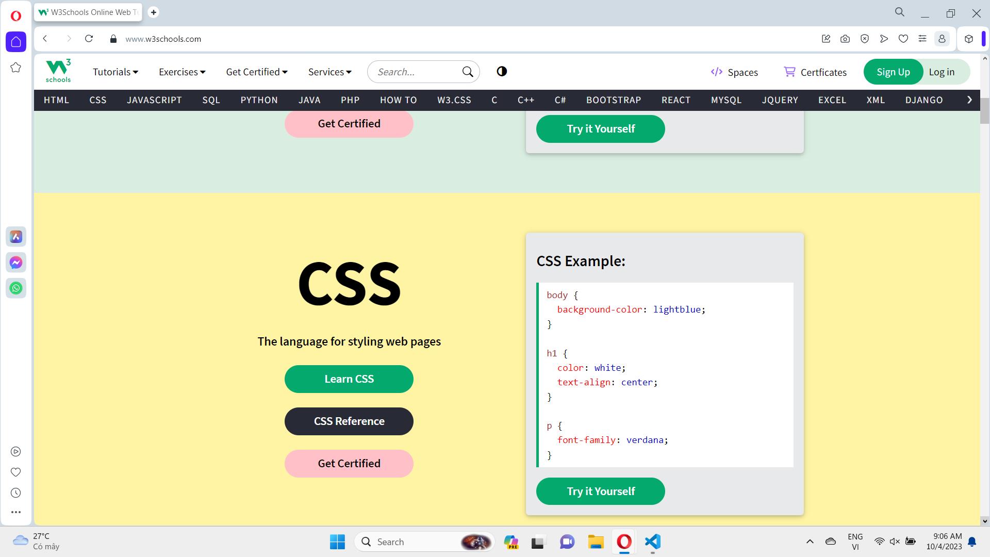Open weather widget showing 27°C
Viewport: 990px width, 557px height.
[x=36, y=542]
